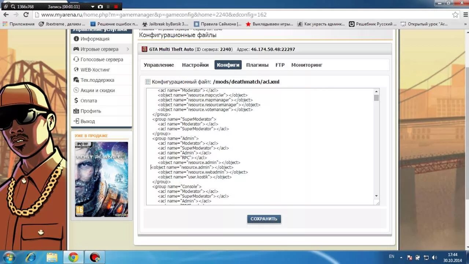Switch to Мониторинг tab

point(307,65)
